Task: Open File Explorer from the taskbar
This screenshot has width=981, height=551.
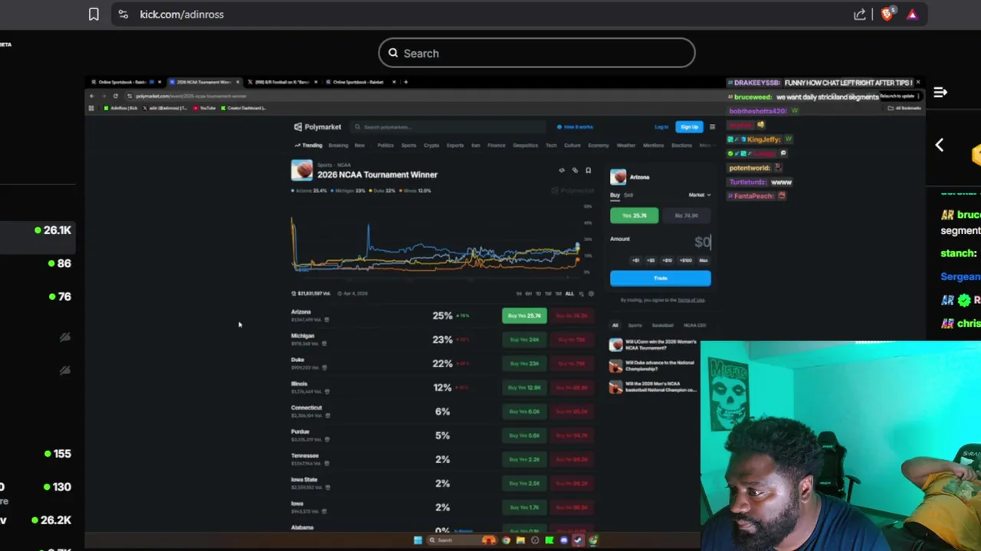Action: 520,540
